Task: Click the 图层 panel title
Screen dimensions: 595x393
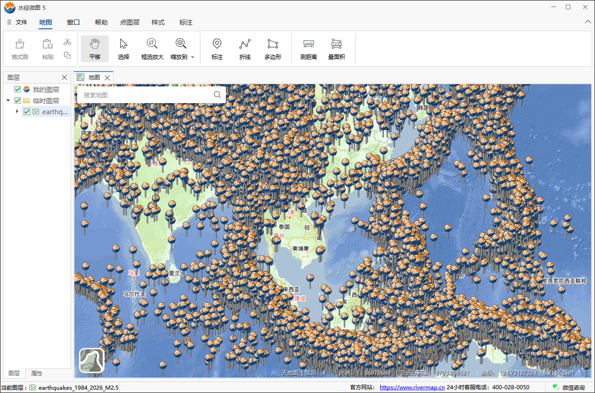Action: pos(13,78)
